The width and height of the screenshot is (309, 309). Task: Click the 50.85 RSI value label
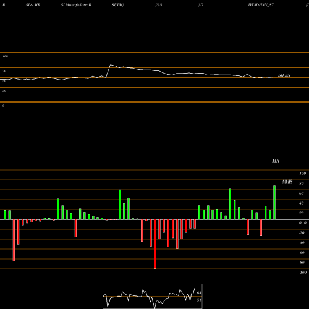click(x=284, y=75)
